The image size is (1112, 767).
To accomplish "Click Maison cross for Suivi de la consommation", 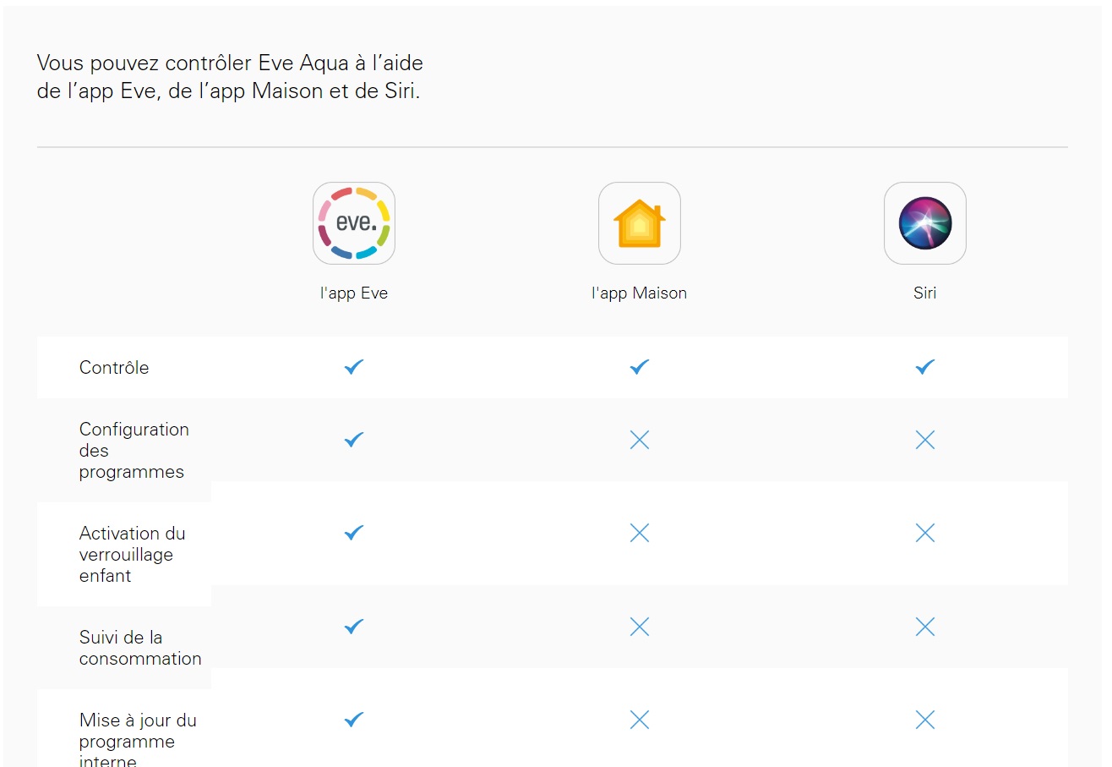I will pos(640,627).
